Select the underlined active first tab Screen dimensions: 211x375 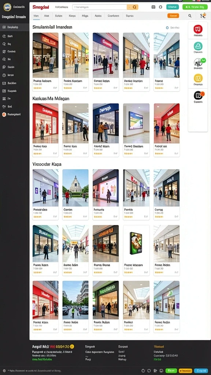[x=36, y=16]
